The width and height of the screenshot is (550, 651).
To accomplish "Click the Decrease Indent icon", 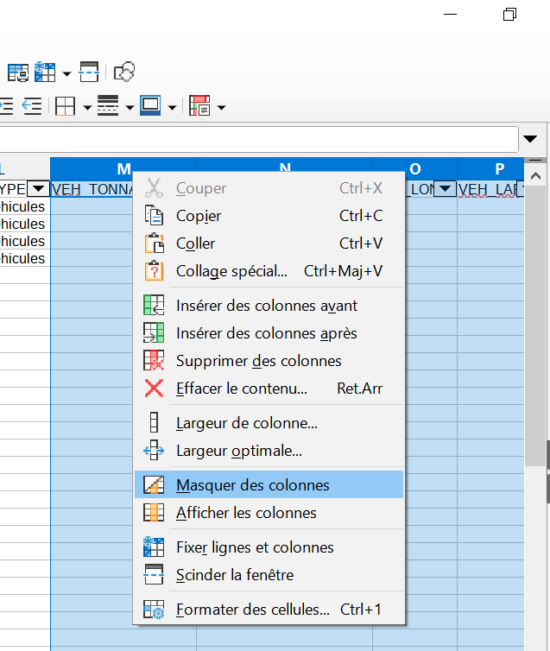I will point(32,107).
